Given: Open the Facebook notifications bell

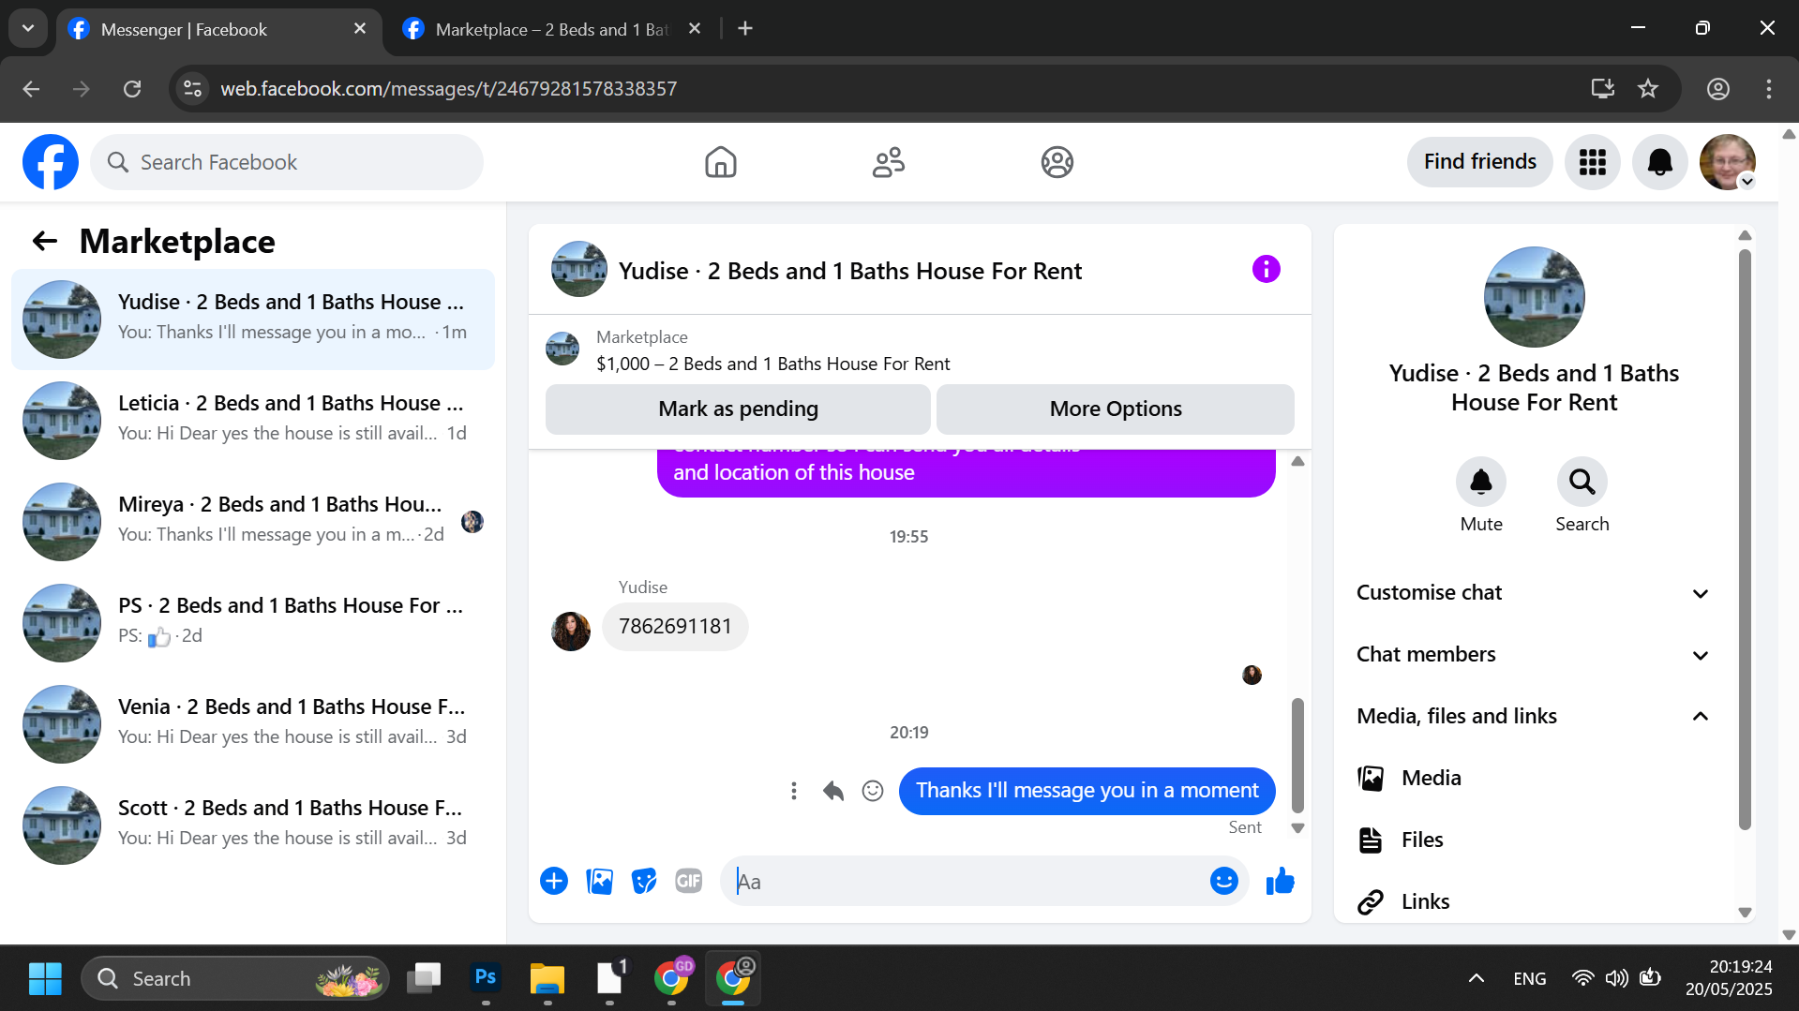Looking at the screenshot, I should 1659,162.
